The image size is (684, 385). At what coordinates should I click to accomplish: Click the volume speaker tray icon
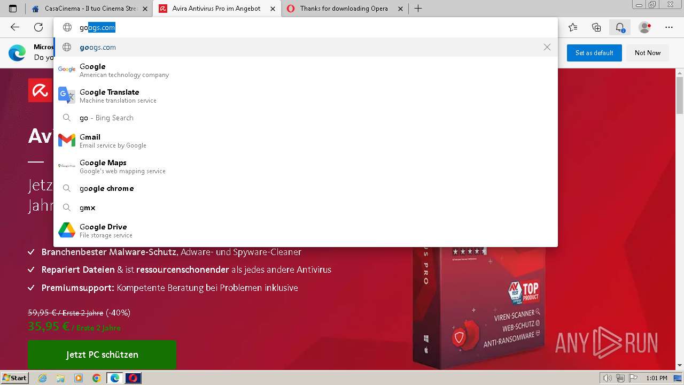(x=608, y=378)
